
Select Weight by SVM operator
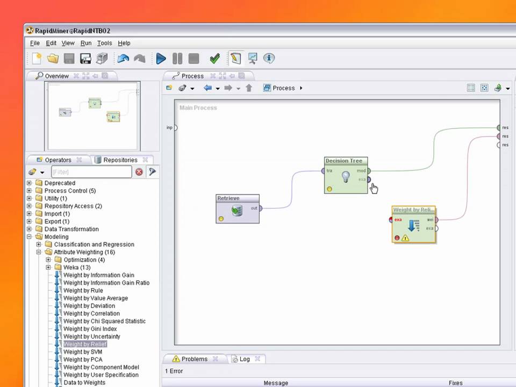click(83, 352)
